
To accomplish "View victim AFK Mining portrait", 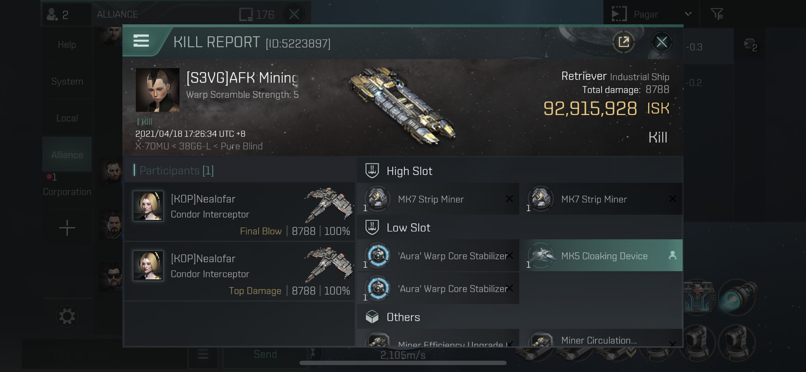I will pos(157,90).
